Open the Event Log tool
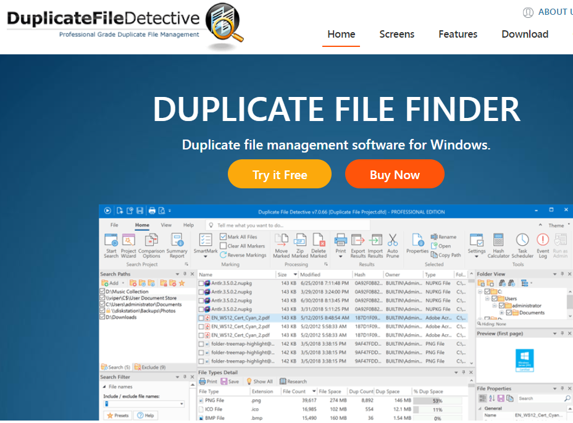Image resolution: width=573 pixels, height=423 pixels. coord(543,246)
